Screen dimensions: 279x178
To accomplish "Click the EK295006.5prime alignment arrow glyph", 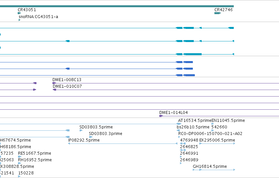I will (x=217, y=144).
